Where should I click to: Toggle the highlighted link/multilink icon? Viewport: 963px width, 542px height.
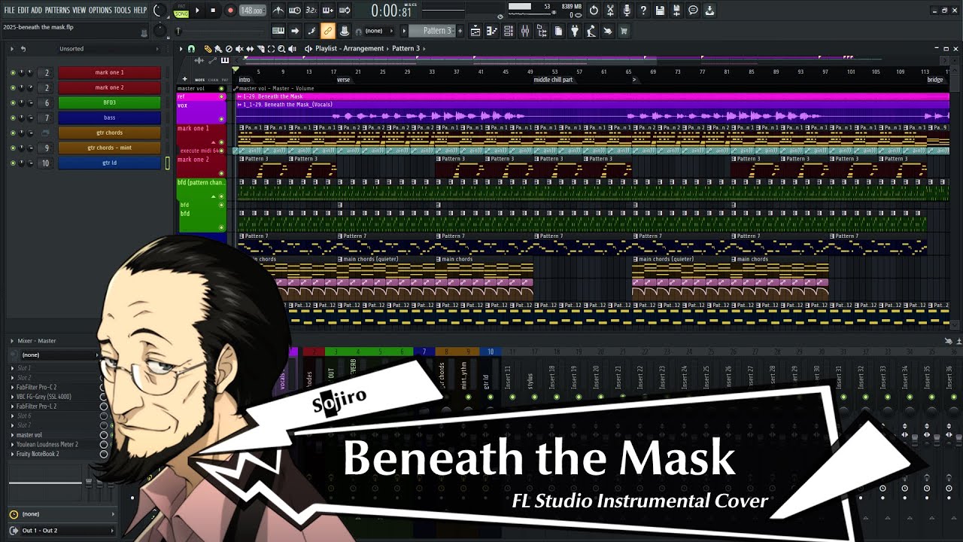(328, 31)
